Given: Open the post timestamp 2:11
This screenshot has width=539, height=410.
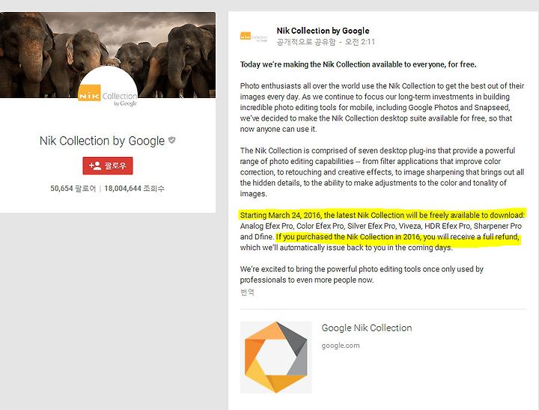Looking at the screenshot, I should click(x=360, y=42).
